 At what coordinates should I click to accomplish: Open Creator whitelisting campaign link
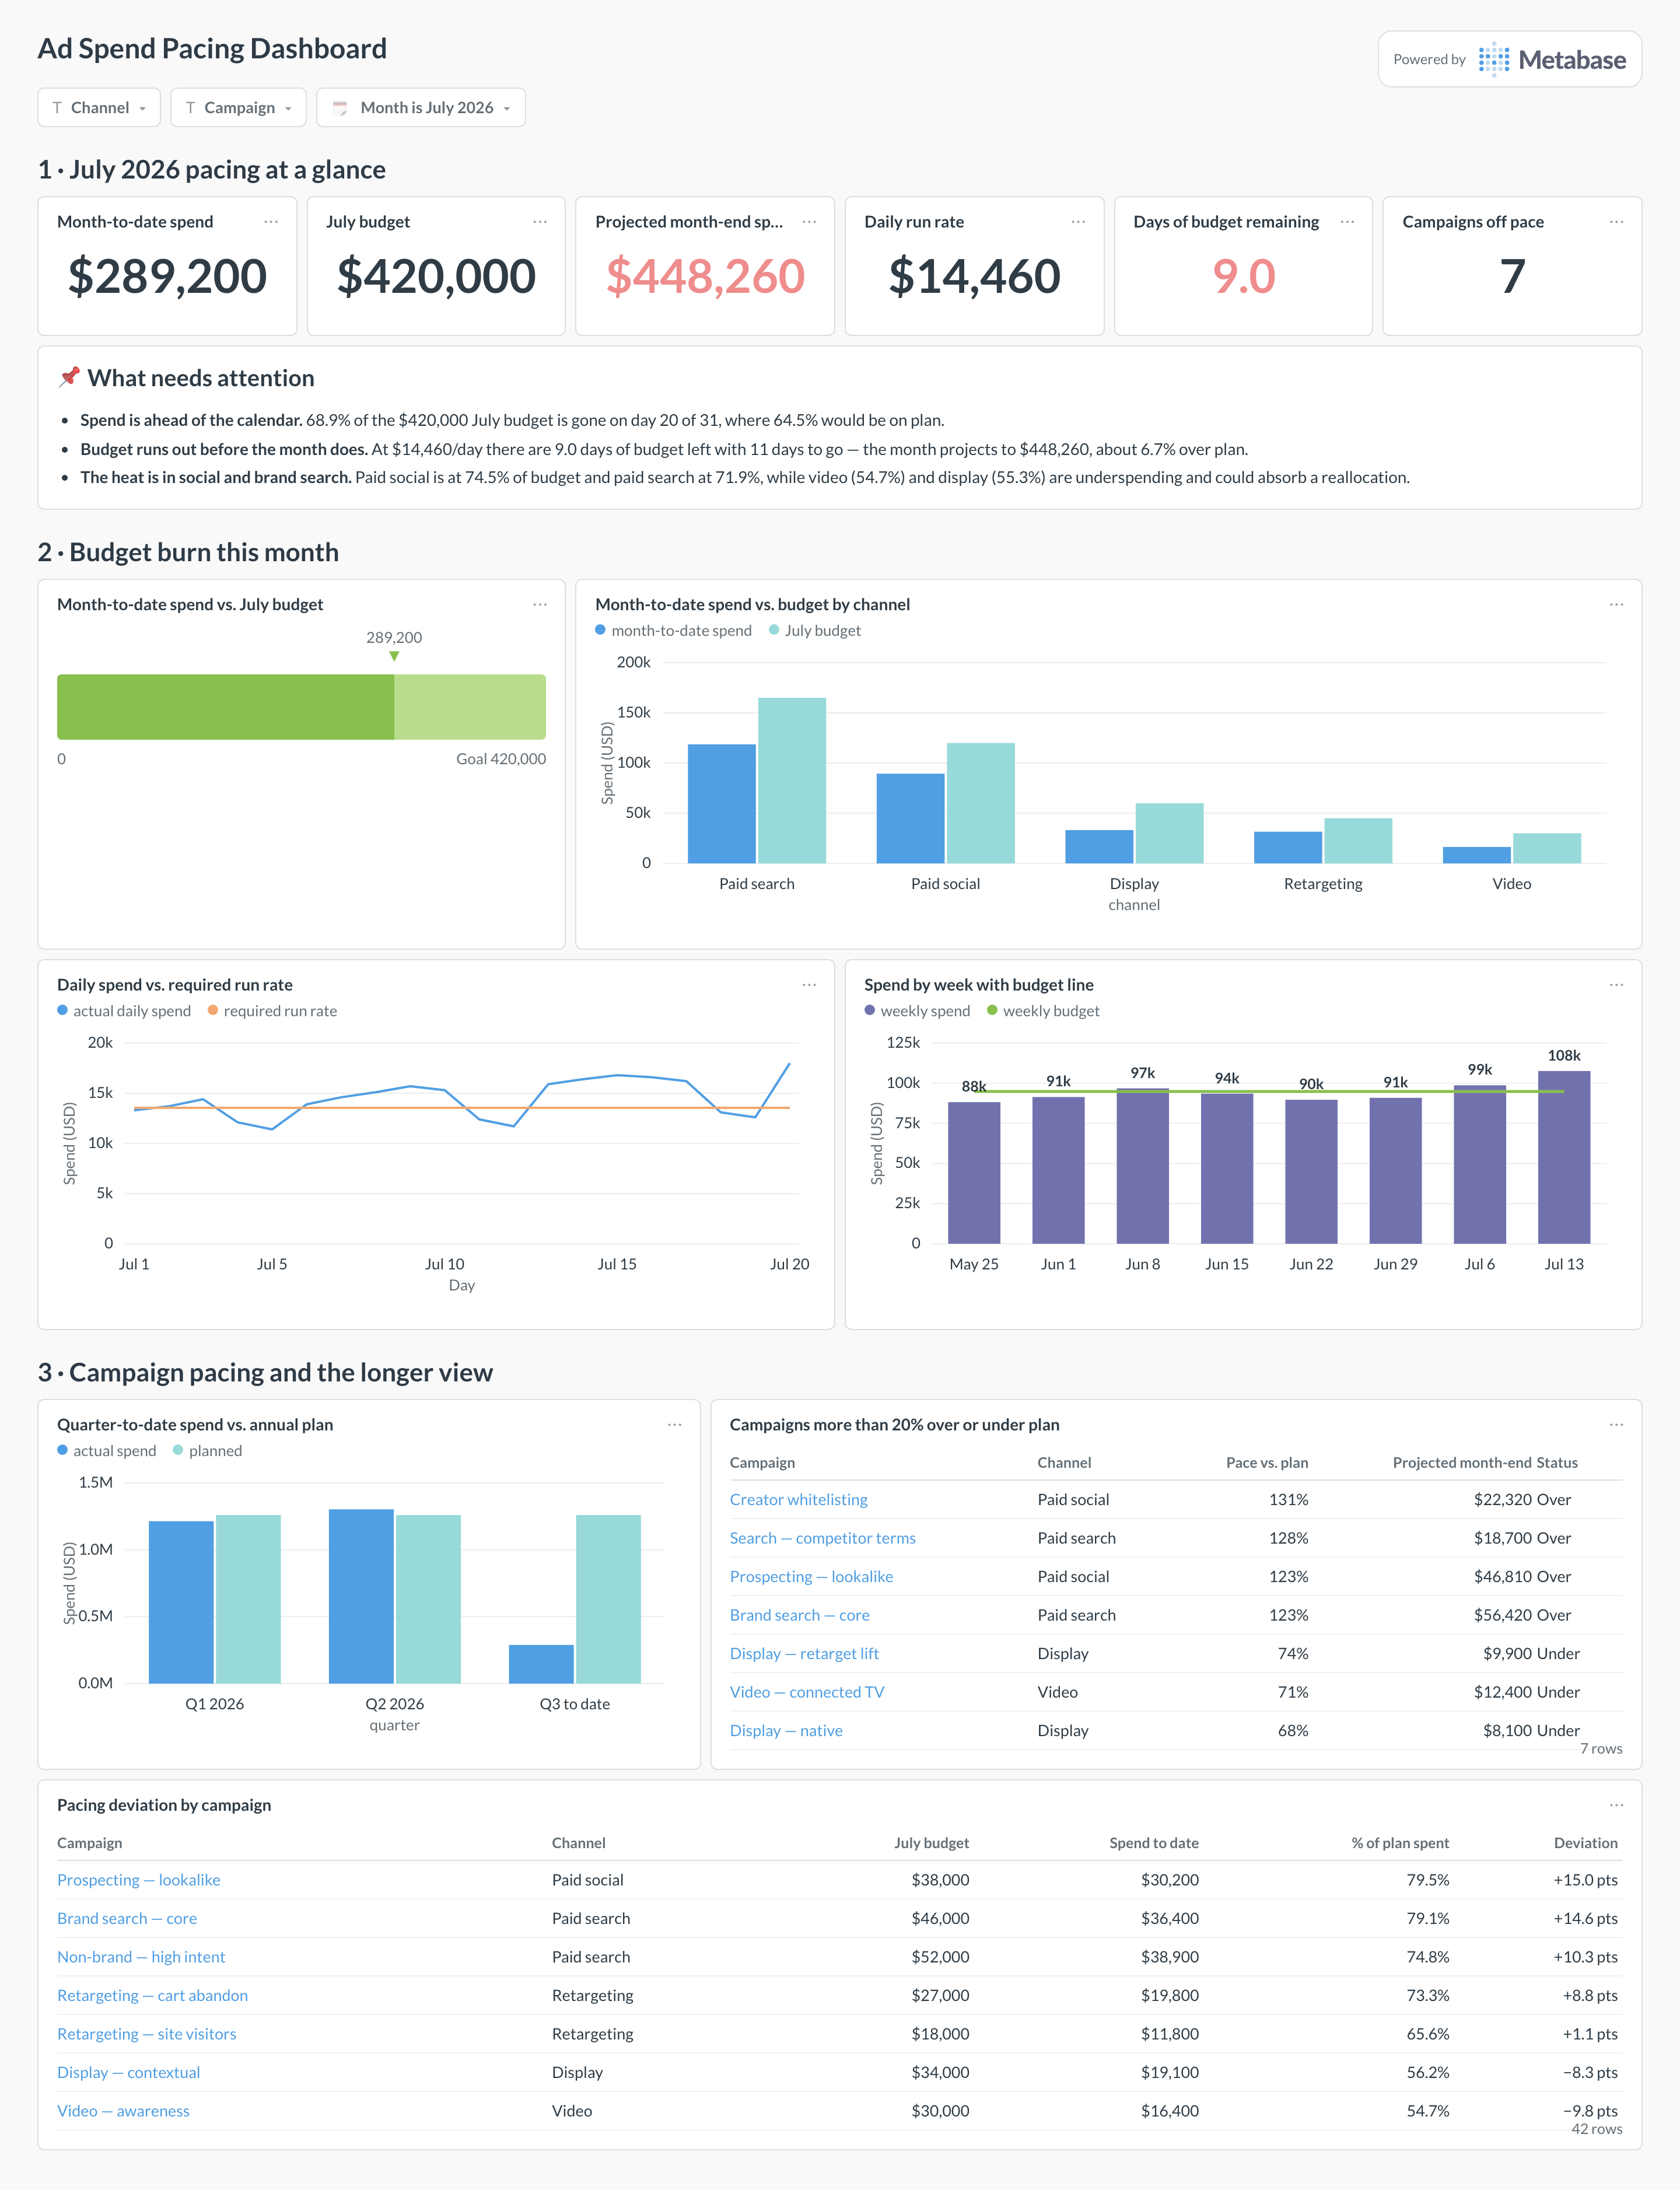click(x=798, y=1500)
